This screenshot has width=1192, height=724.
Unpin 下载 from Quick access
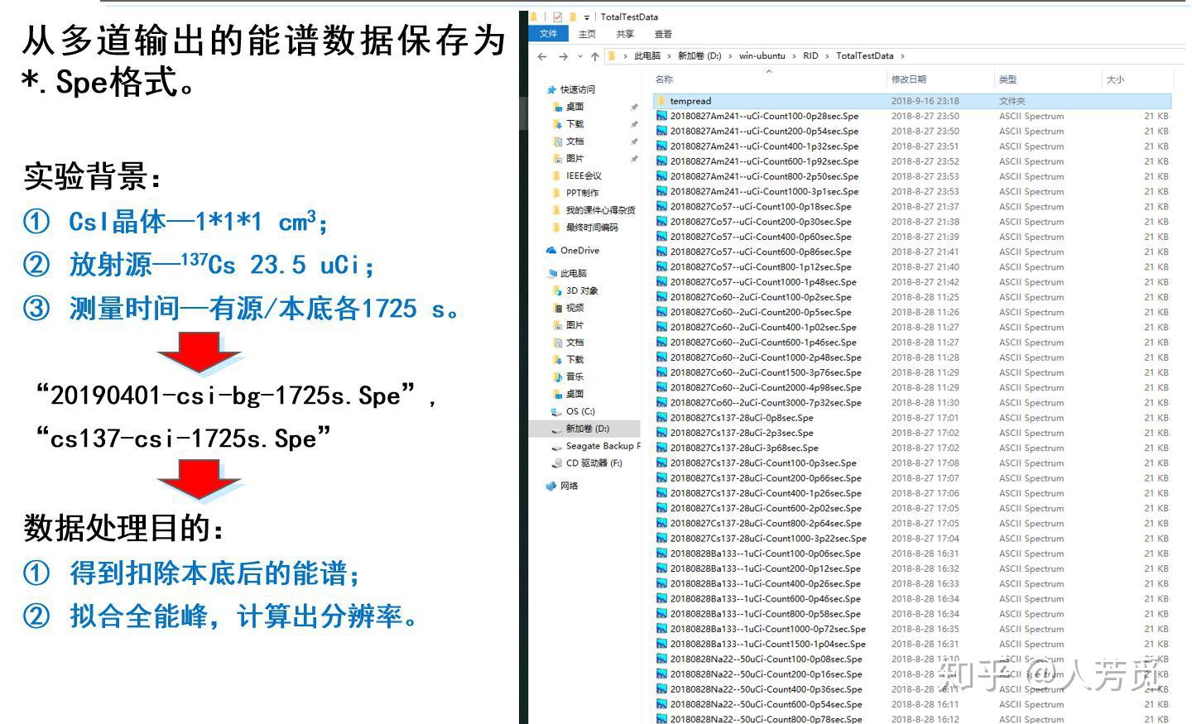click(634, 124)
